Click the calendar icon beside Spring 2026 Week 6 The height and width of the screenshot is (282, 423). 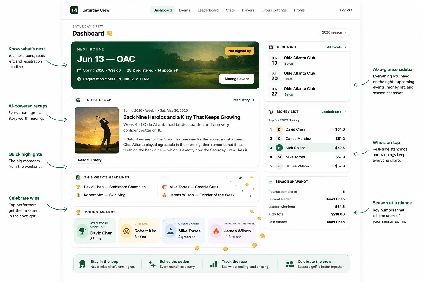(79, 70)
